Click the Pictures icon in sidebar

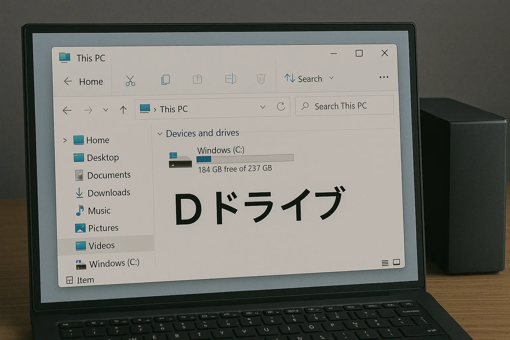80,228
